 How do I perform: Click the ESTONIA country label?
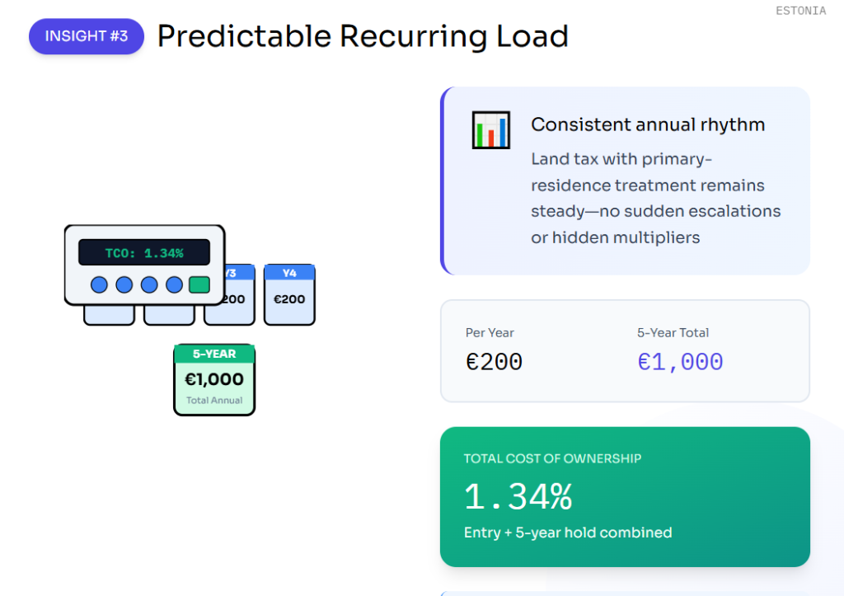800,12
